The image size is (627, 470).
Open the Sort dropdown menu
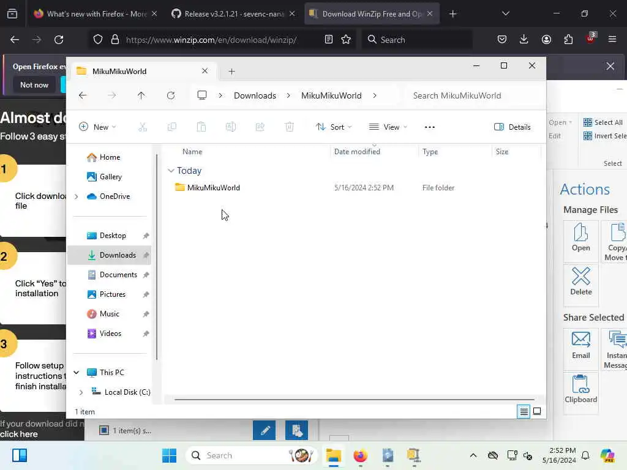click(x=334, y=127)
